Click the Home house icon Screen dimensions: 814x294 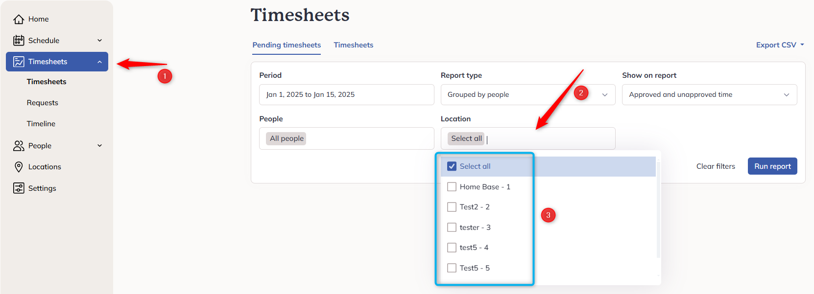pyautogui.click(x=19, y=19)
